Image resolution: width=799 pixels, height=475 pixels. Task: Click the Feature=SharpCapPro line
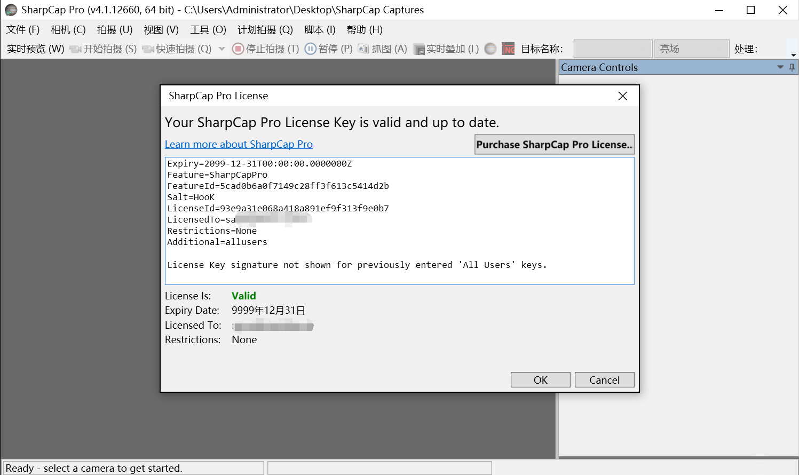pyautogui.click(x=217, y=175)
